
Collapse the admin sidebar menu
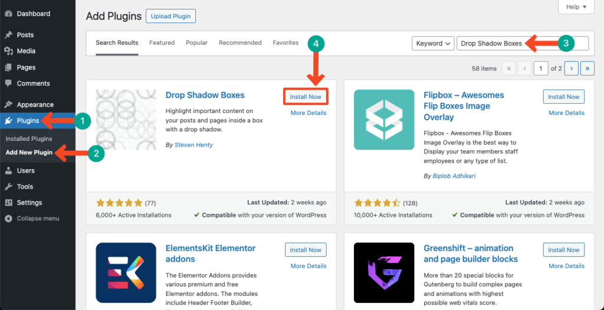[x=8, y=219]
